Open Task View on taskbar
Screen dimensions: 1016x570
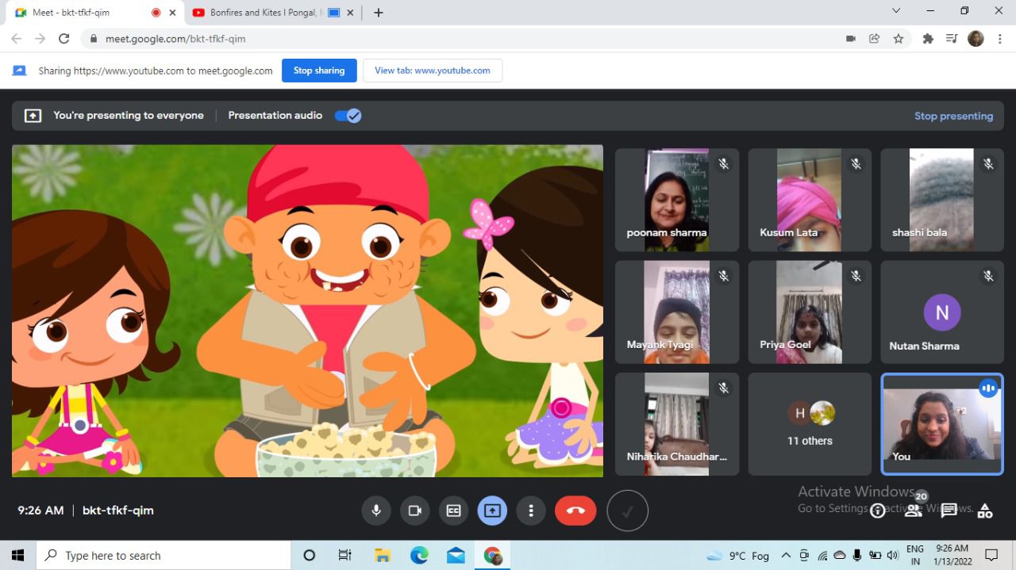344,556
